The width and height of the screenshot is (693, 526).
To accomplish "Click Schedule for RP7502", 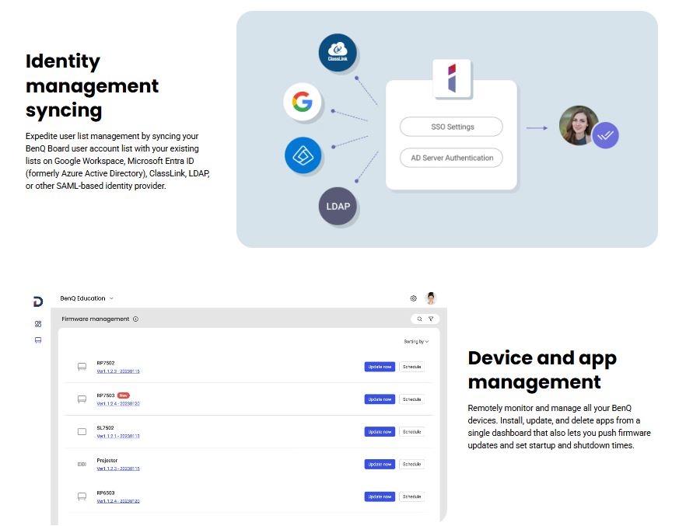I will click(x=411, y=367).
